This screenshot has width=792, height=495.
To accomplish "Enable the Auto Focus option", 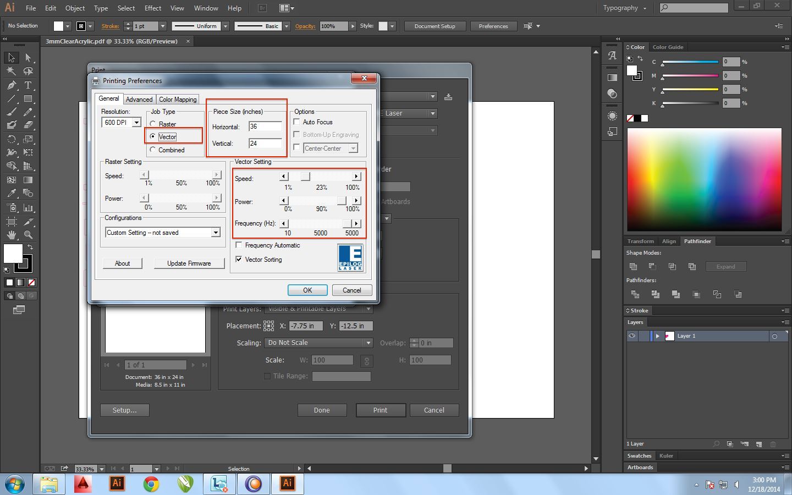I will click(x=297, y=122).
